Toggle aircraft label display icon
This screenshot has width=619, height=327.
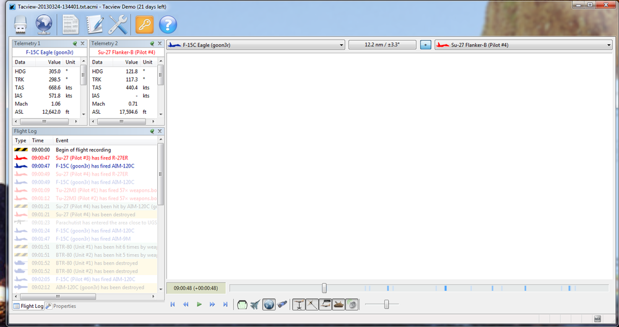pyautogui.click(x=326, y=305)
